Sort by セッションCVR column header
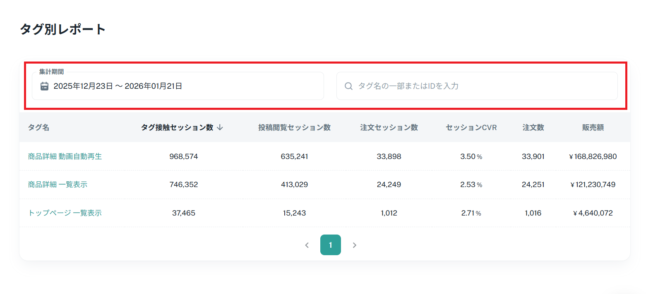 tap(471, 127)
